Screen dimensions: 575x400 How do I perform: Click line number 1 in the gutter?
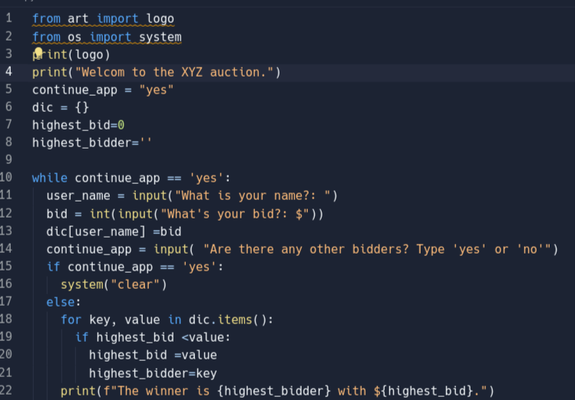click(8, 18)
